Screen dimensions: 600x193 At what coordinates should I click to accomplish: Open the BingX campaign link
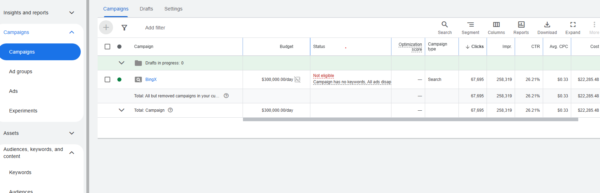151,80
